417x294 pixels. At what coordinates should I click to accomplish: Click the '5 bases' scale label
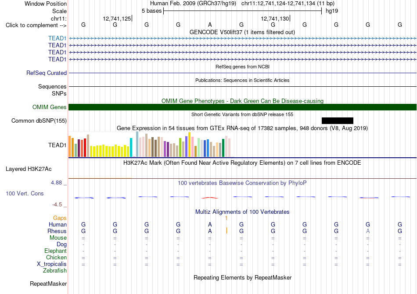(x=151, y=11)
